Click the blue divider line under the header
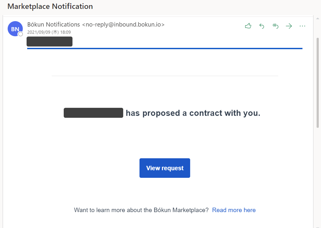 [x=165, y=48]
